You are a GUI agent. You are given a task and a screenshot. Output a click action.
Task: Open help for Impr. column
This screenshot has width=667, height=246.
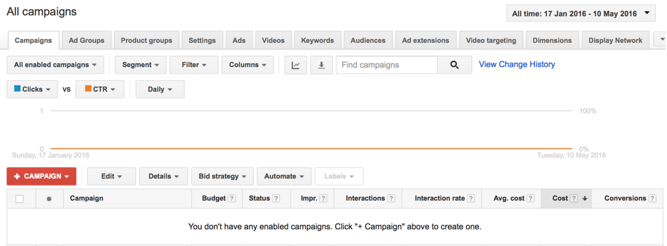pyautogui.click(x=323, y=198)
